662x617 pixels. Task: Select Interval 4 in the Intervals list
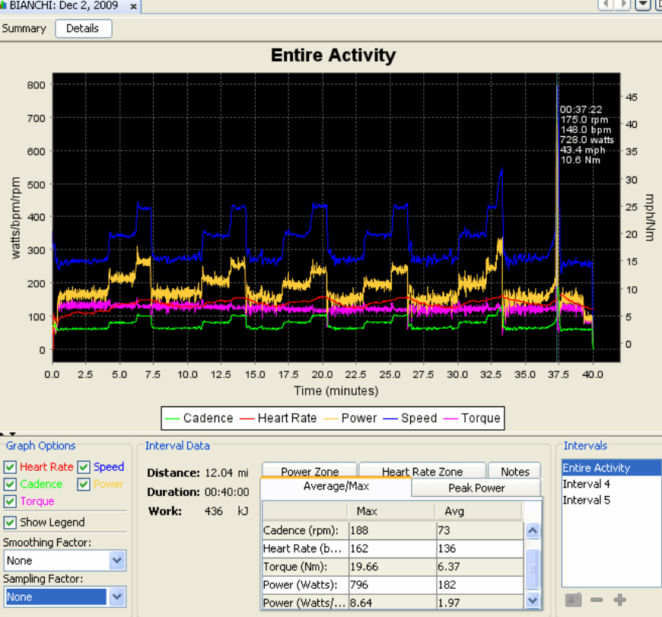pyautogui.click(x=611, y=484)
